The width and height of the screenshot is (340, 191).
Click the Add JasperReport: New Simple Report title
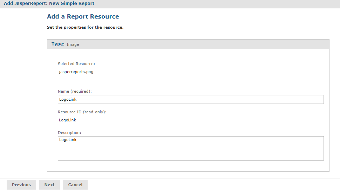click(49, 3)
